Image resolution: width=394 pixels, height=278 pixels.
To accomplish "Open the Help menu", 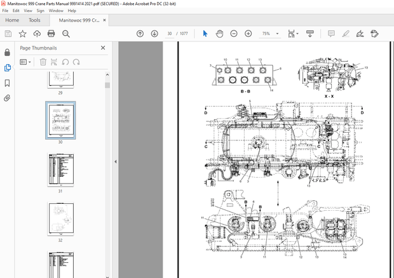I will click(72, 11).
